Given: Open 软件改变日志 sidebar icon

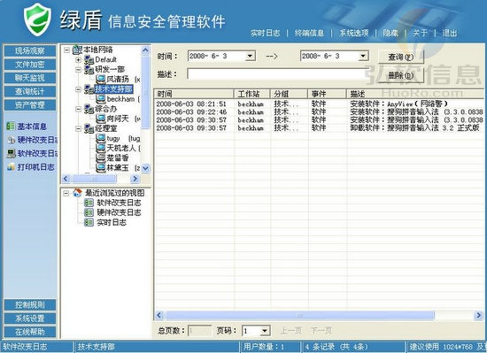Looking at the screenshot, I should [12, 153].
